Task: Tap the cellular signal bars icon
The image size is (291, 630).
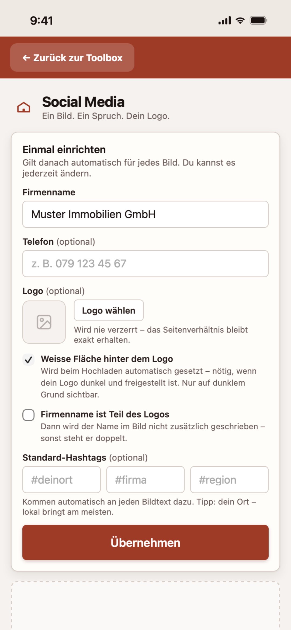Action: [x=225, y=20]
